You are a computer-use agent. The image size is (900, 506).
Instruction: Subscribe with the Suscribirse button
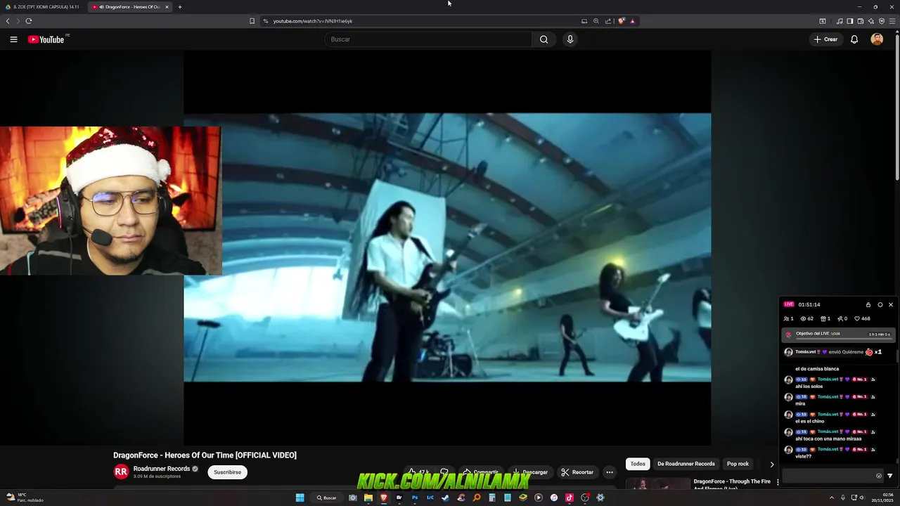click(x=227, y=472)
